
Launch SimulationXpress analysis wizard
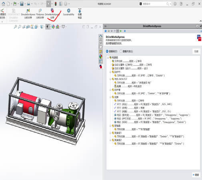[x=28, y=14]
